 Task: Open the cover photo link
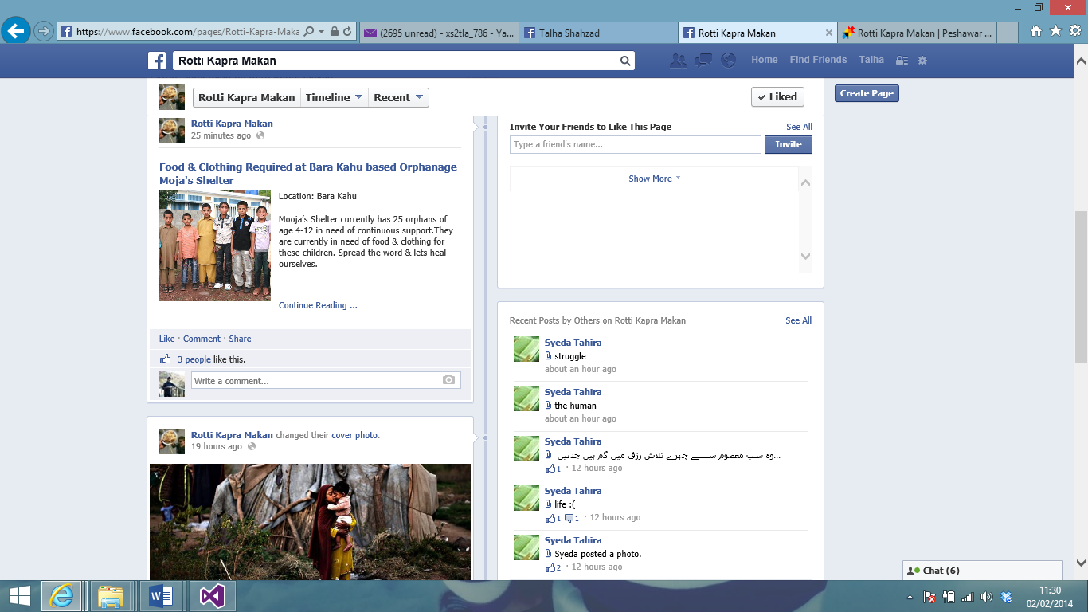[355, 435]
